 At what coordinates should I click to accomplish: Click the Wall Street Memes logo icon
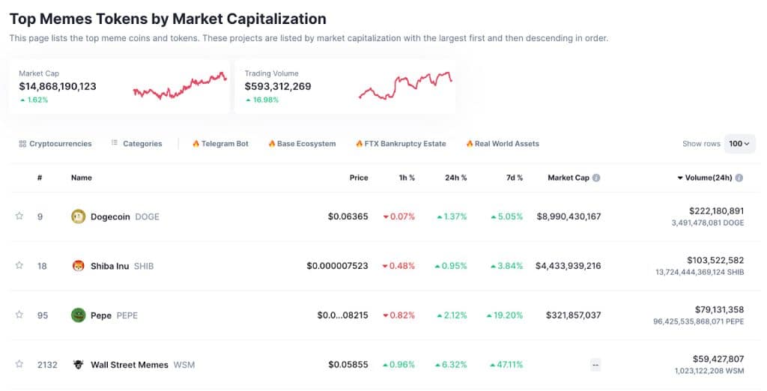[x=78, y=365]
